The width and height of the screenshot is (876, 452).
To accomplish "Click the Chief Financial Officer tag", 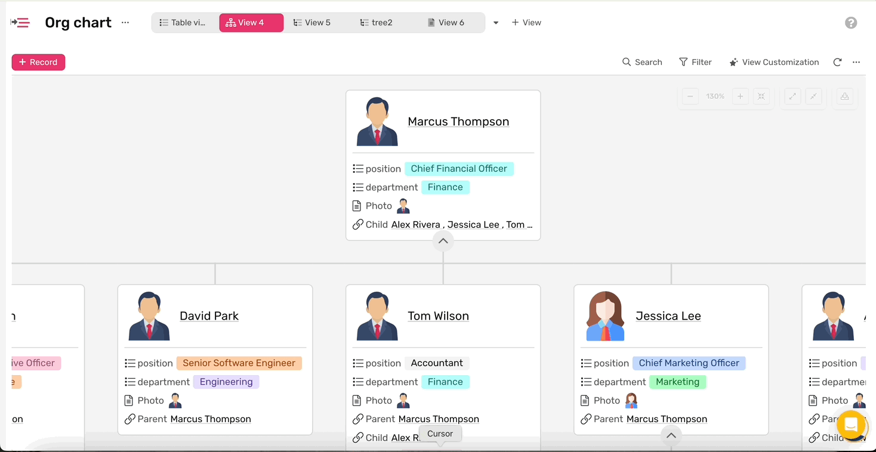I will [459, 169].
